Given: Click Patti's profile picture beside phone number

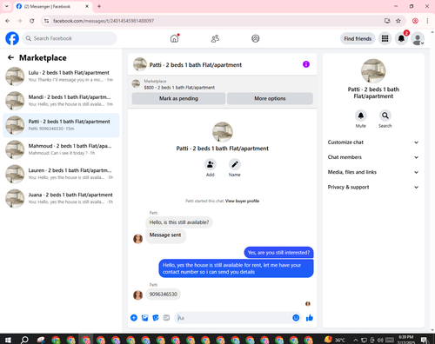Looking at the screenshot, I should point(137,295).
